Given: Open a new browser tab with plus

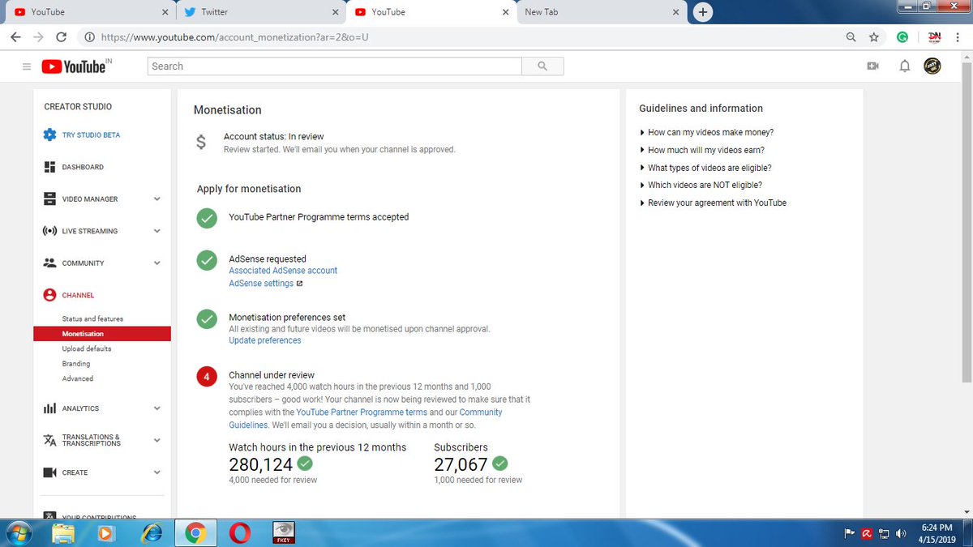Looking at the screenshot, I should pyautogui.click(x=703, y=12).
